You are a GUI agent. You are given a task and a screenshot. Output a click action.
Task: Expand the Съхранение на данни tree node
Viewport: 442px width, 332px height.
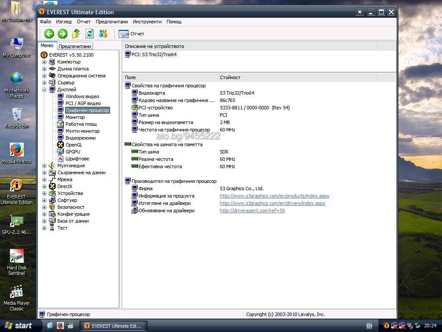click(x=44, y=172)
